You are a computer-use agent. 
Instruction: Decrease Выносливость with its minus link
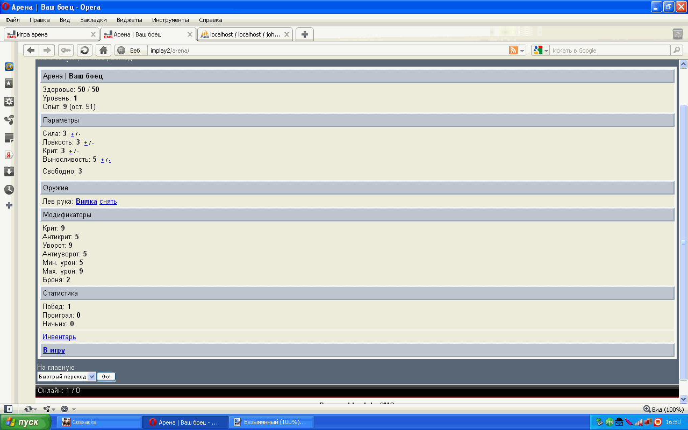(110, 160)
